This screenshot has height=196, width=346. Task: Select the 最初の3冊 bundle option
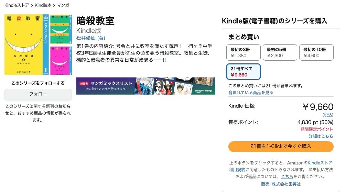[244, 52]
